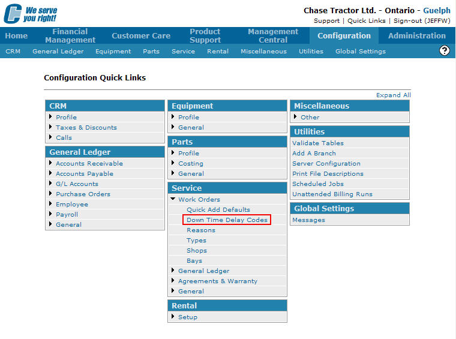Switch to Financial Management tab
The width and height of the screenshot is (456, 339).
tap(70, 36)
